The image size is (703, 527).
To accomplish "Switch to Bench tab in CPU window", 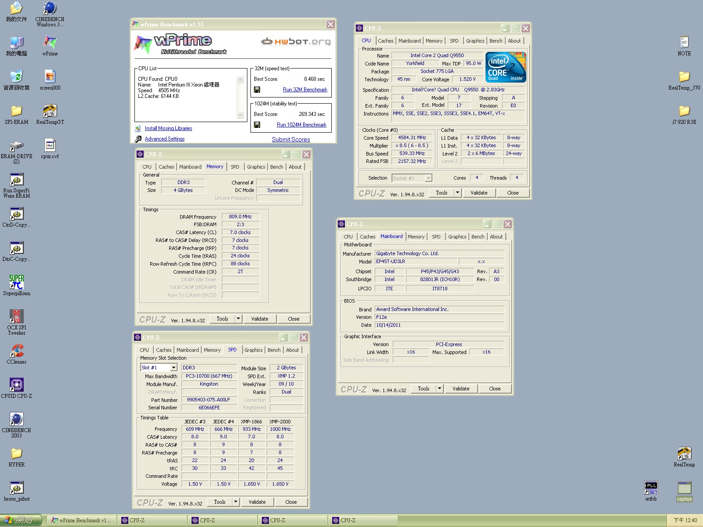I will [x=496, y=41].
